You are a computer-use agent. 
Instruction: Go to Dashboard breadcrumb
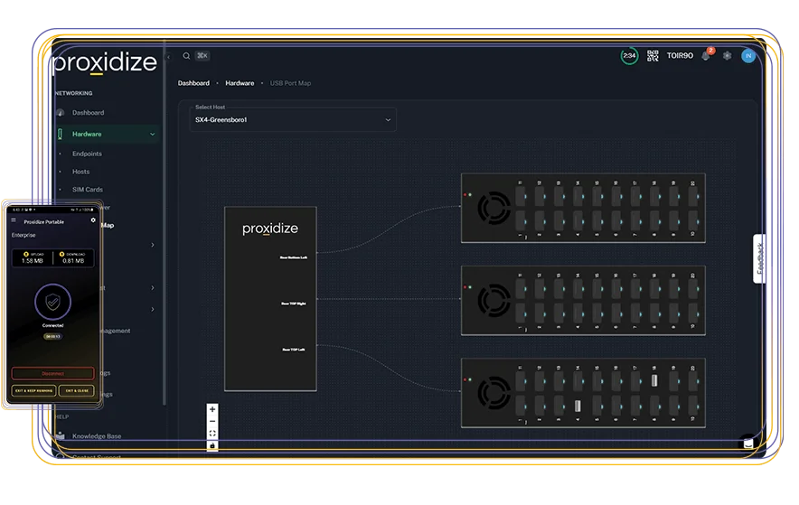point(193,83)
